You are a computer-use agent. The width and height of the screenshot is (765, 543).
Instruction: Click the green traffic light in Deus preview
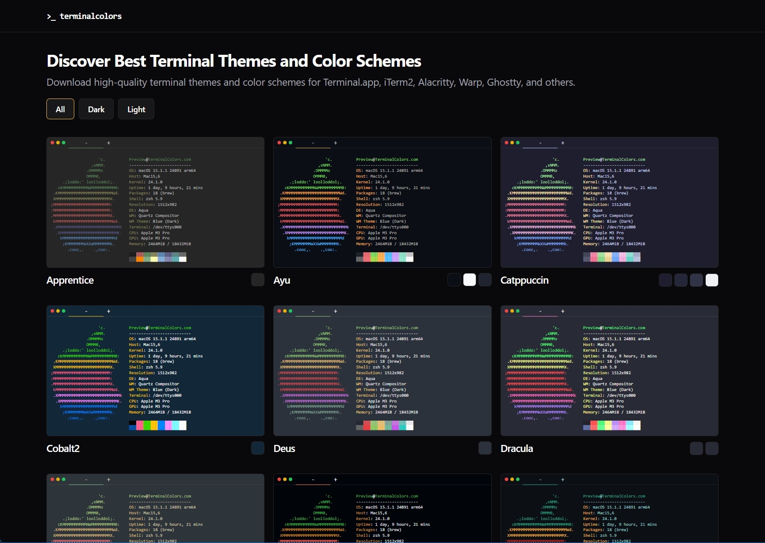(291, 311)
